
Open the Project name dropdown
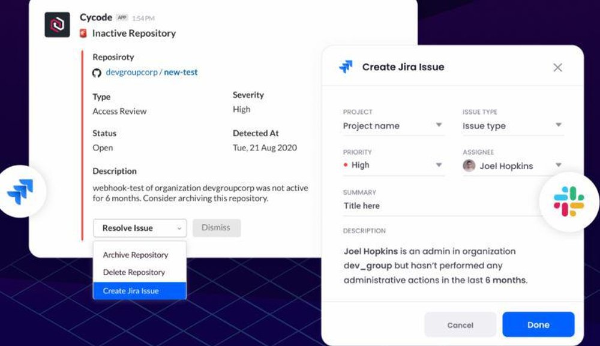coord(394,126)
